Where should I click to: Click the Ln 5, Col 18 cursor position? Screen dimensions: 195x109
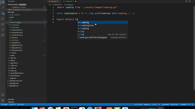click(x=138, y=104)
